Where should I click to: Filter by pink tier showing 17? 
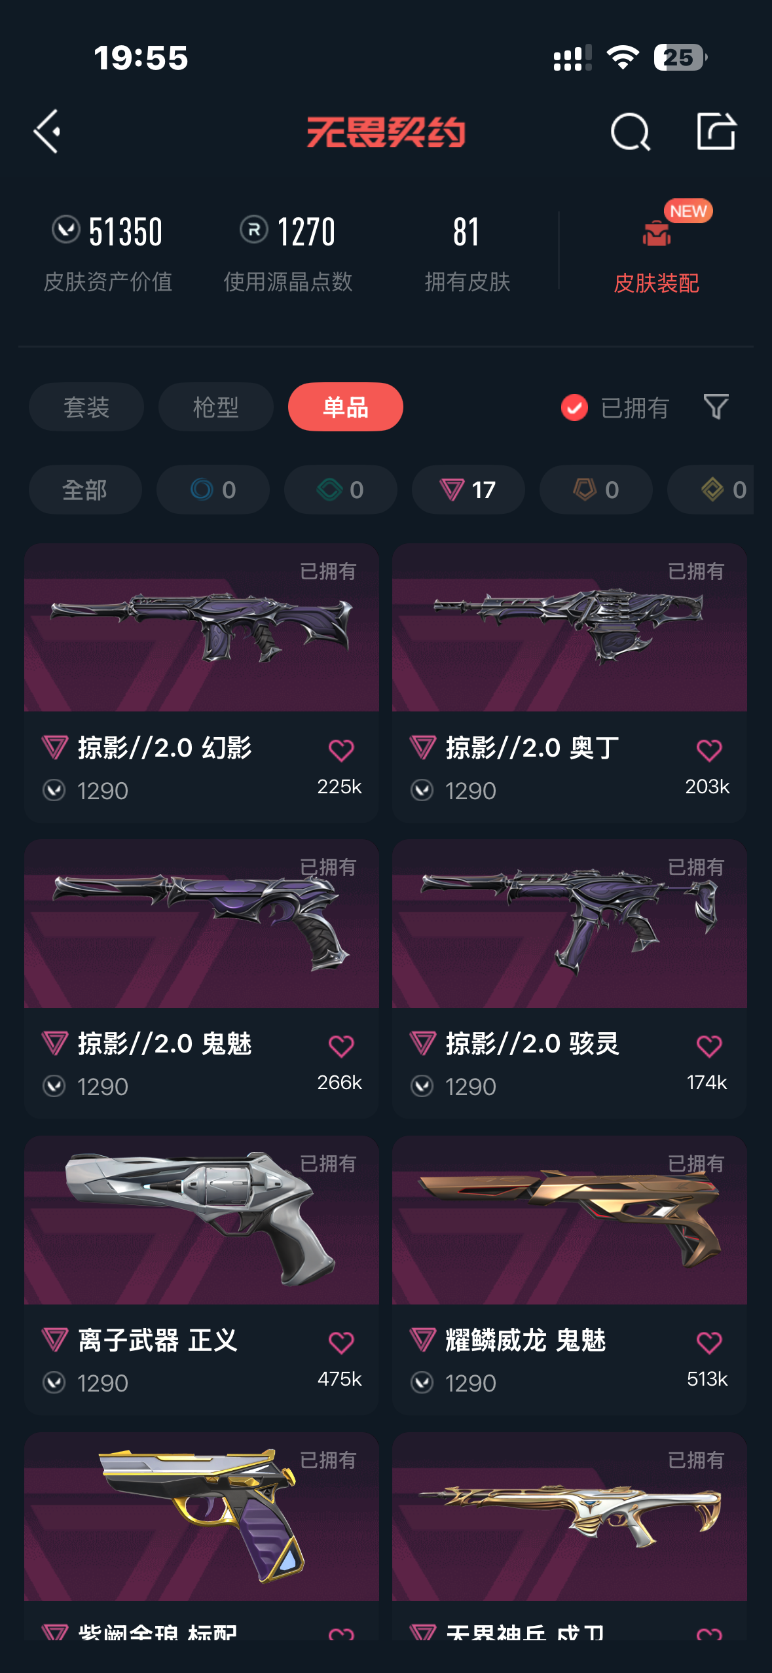click(x=468, y=490)
